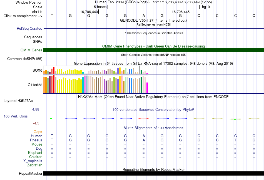264x180 pixels.
Task: Open the 100 Vert. Cons track label
Action: point(16,116)
